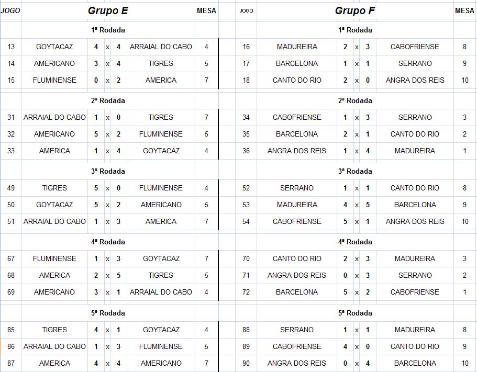The image size is (477, 372).
Task: Click AMERICANO's score of 5 in game 32
Action: coord(96,134)
